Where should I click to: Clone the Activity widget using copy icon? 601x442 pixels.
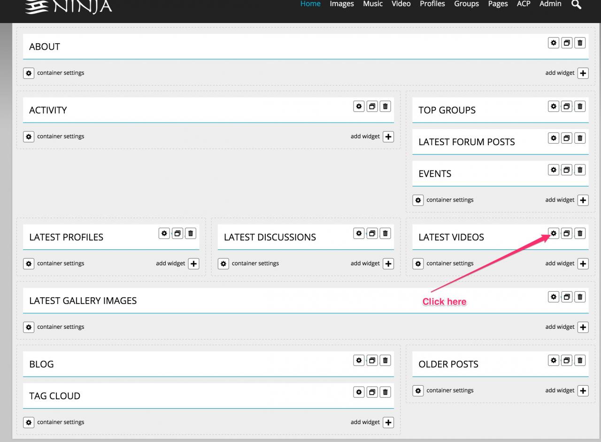(x=372, y=106)
